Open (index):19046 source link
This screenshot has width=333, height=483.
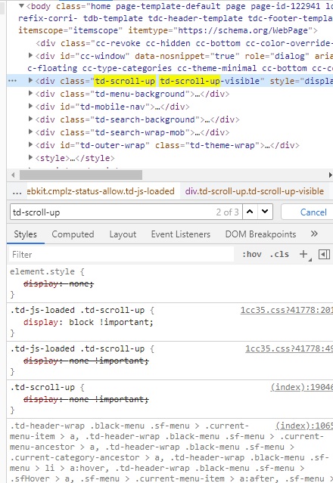[x=301, y=387]
